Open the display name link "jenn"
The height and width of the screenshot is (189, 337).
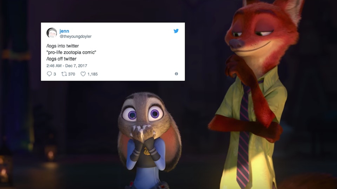64,31
